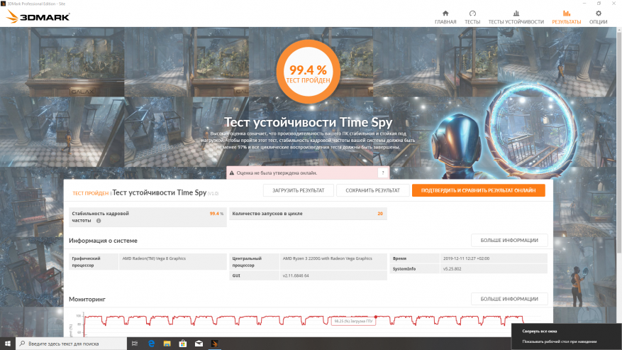Launch Microsoft Edge from taskbar

tap(151, 344)
